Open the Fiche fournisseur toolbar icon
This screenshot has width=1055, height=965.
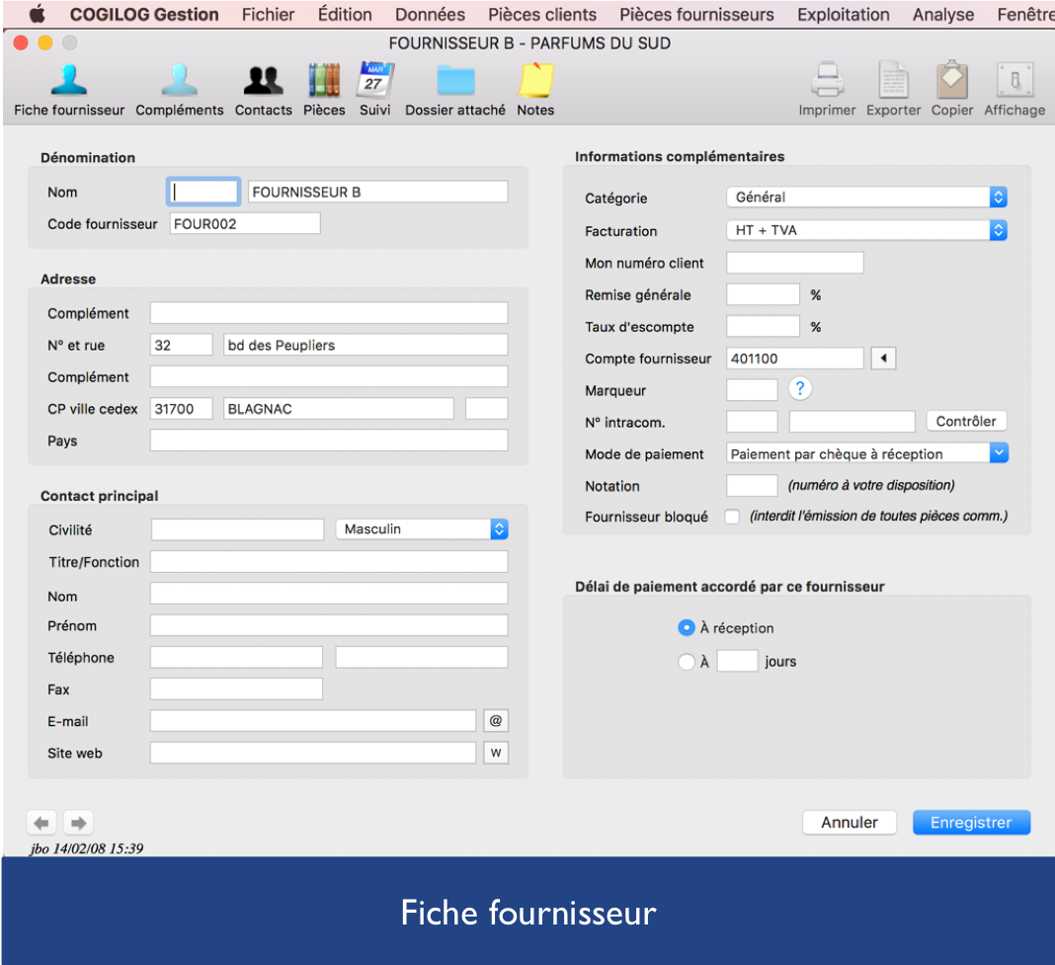pyautogui.click(x=68, y=80)
